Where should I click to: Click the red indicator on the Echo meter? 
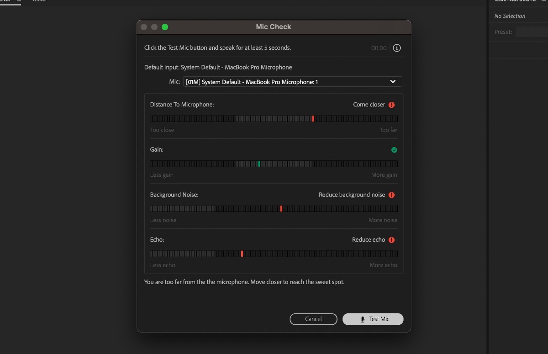tap(242, 253)
